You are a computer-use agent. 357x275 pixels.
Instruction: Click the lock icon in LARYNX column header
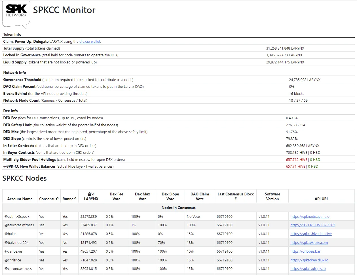(x=90, y=194)
